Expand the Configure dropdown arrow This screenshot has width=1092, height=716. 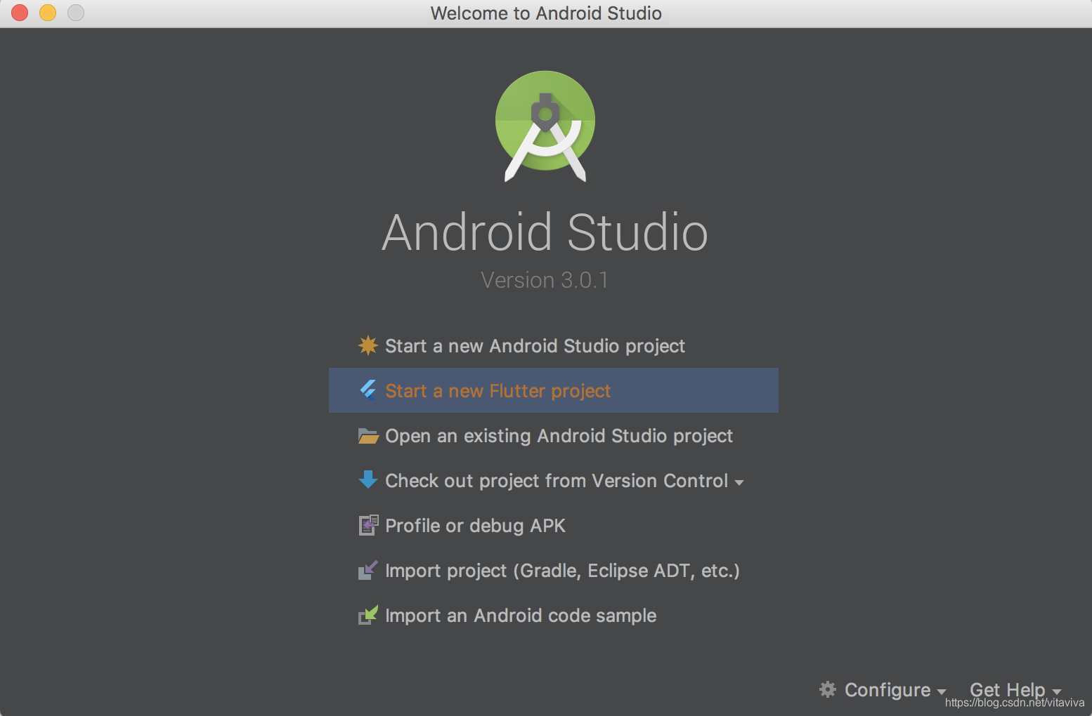pyautogui.click(x=942, y=693)
